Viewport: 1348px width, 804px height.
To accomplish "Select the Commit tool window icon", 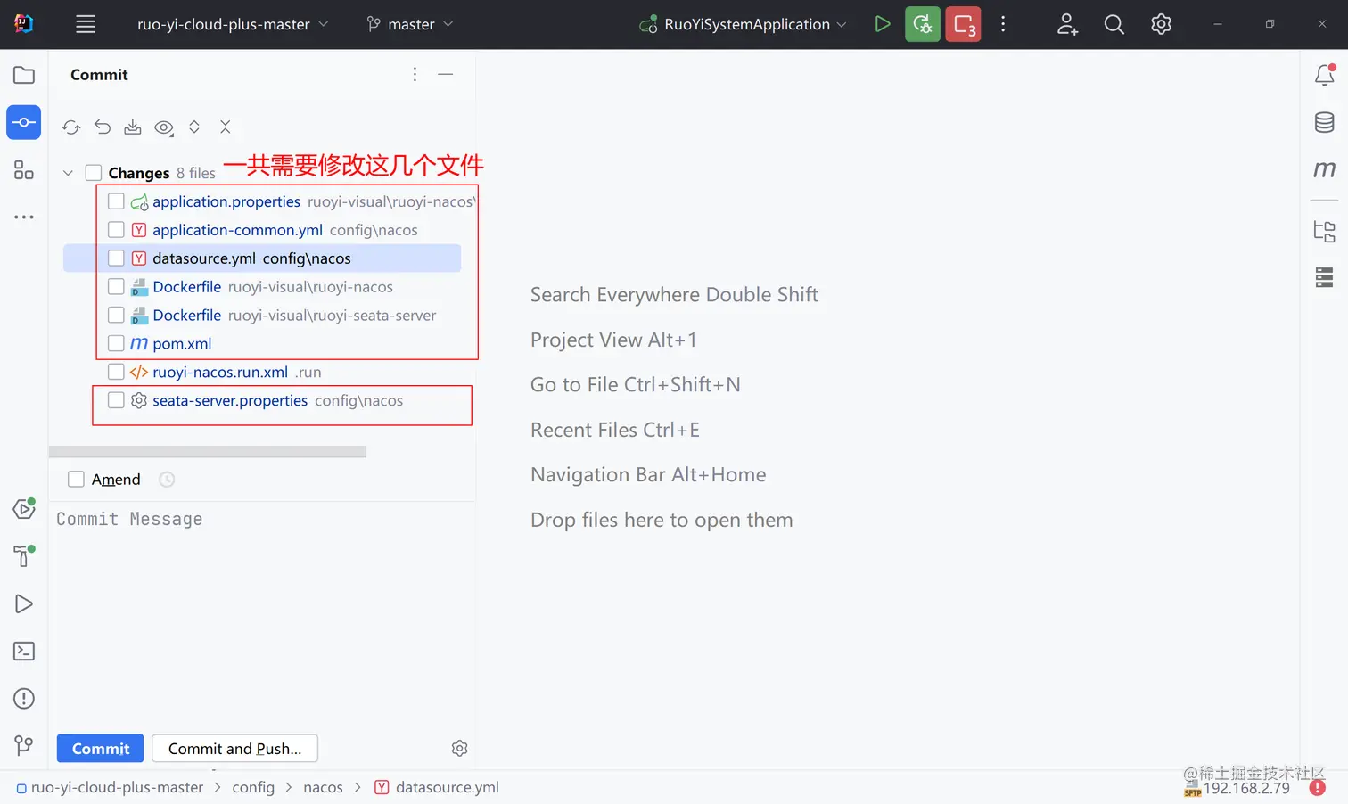I will click(x=24, y=122).
